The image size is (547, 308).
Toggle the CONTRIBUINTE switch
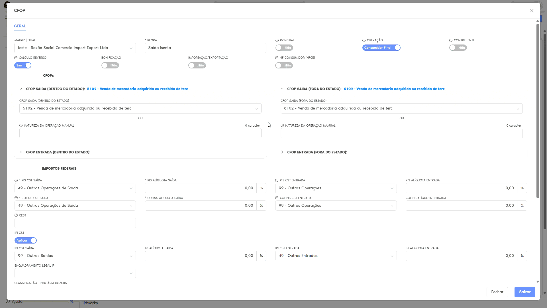tap(458, 48)
